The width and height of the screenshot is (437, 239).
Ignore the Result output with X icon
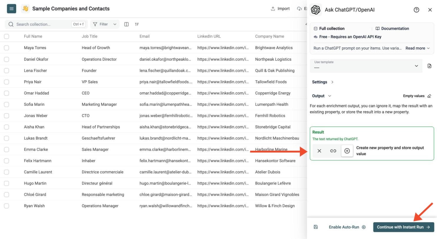click(x=319, y=151)
